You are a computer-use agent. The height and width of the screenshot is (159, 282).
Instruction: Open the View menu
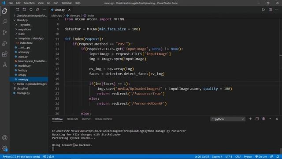click(41, 3)
